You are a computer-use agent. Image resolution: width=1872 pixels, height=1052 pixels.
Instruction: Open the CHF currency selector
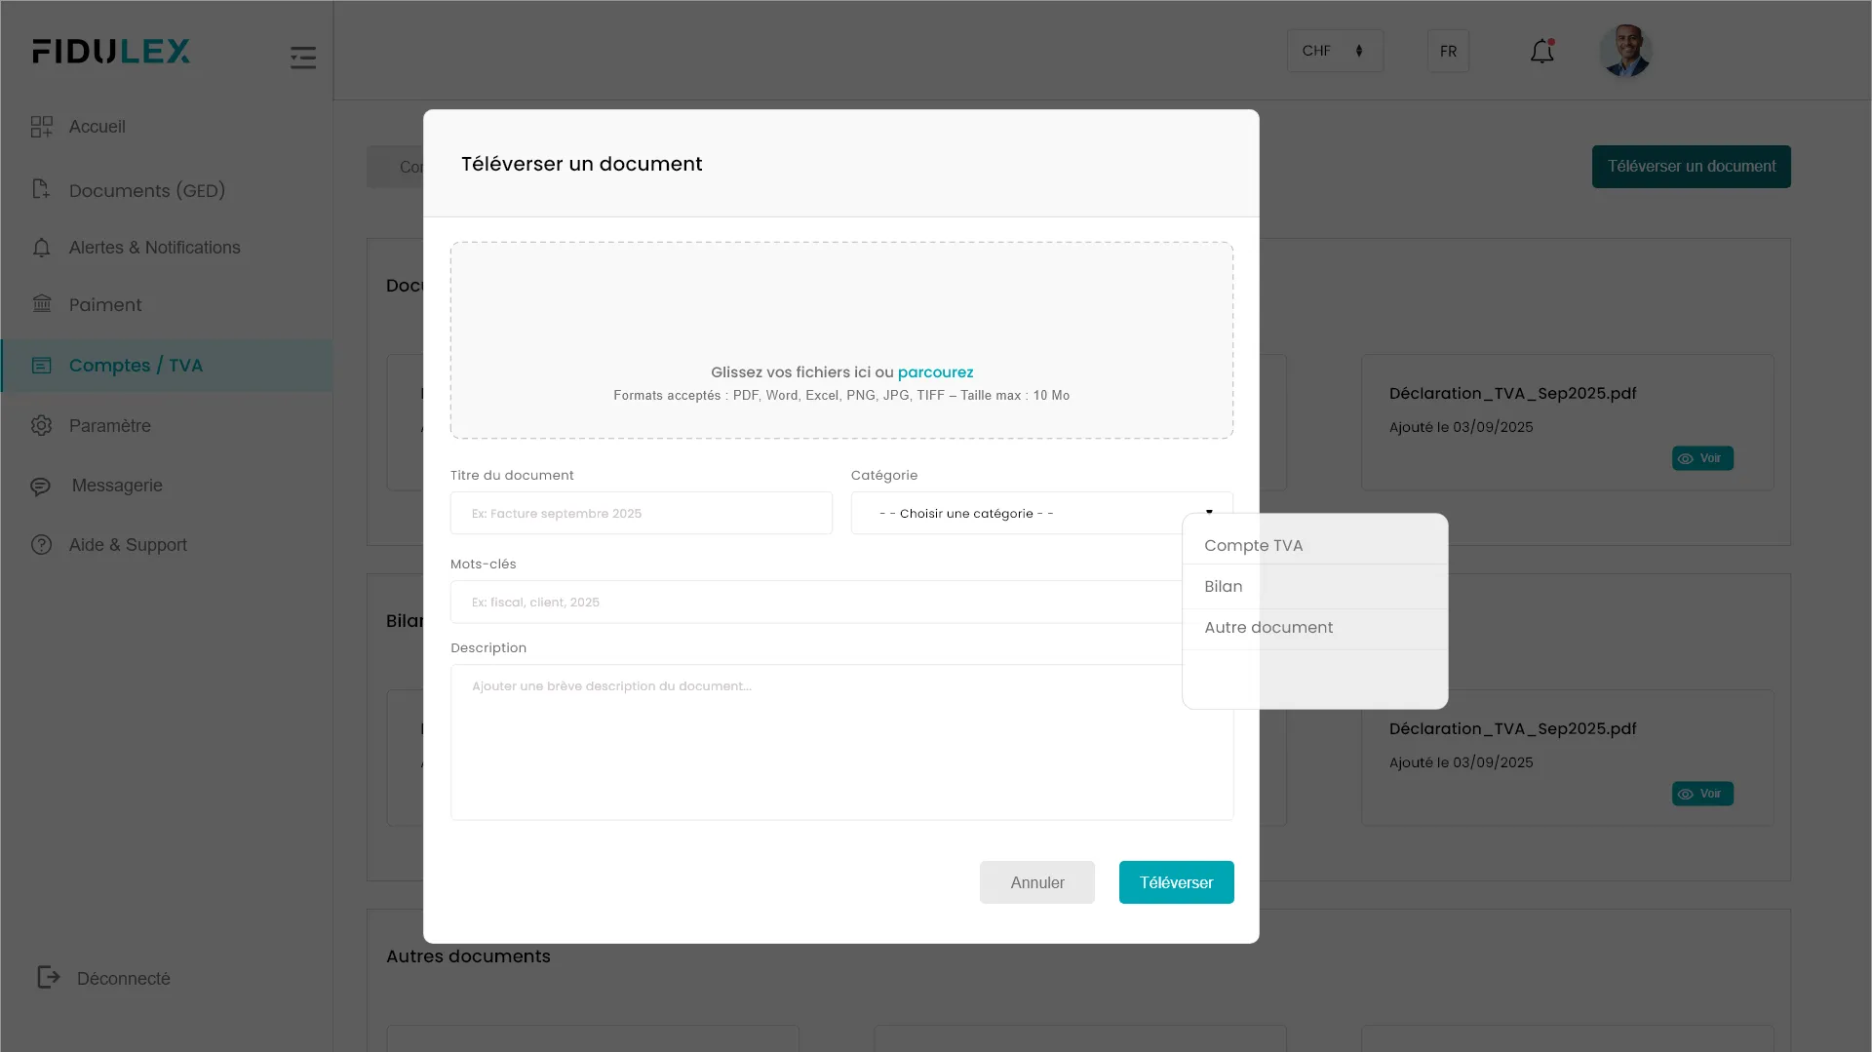point(1334,51)
